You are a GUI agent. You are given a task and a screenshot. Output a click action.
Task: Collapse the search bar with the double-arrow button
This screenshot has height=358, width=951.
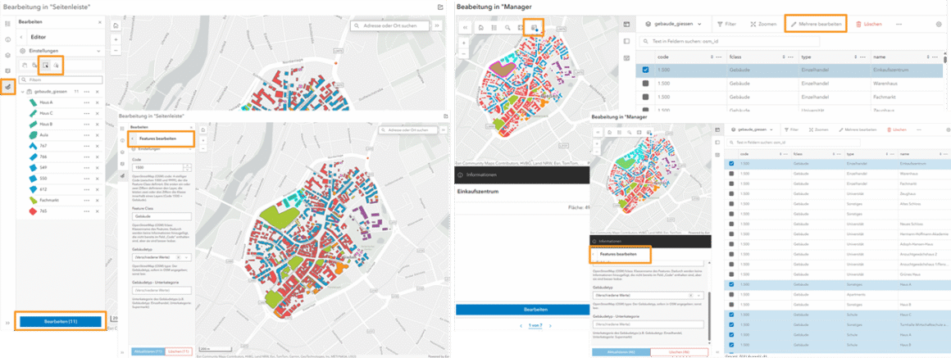438,26
